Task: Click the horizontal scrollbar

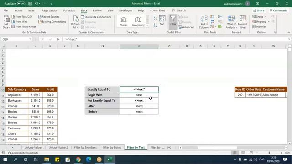Action: [217, 148]
